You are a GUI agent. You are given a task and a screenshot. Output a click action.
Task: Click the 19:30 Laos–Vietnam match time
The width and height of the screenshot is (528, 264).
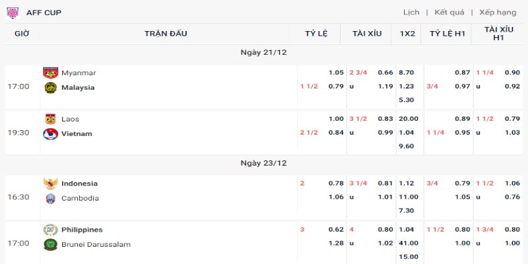[18, 133]
